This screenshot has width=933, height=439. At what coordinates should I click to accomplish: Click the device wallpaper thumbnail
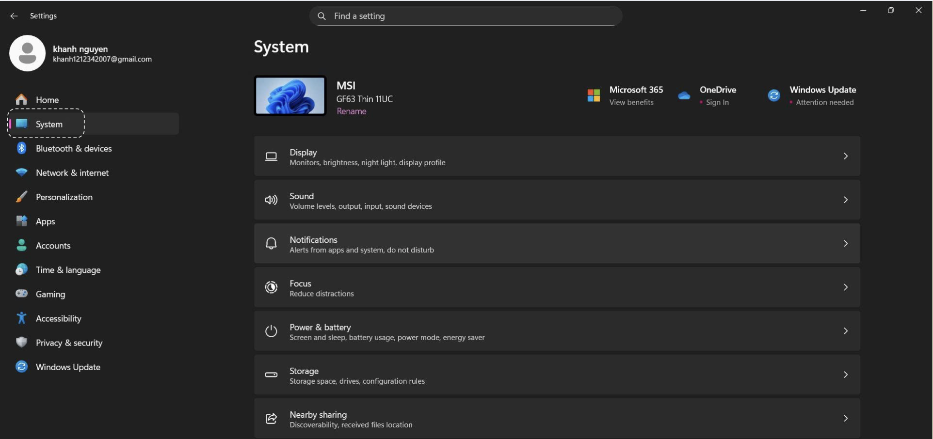pyautogui.click(x=290, y=96)
